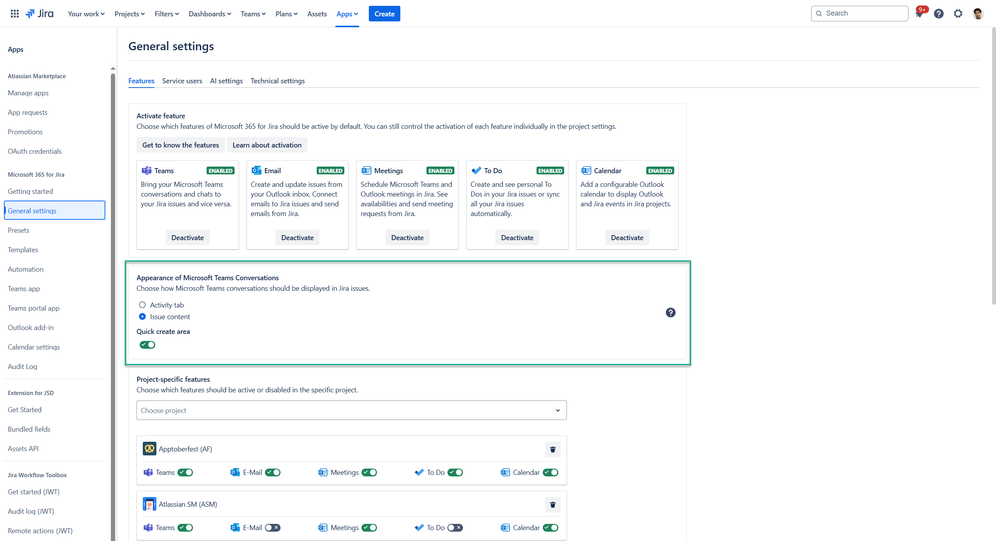
Task: Deactivate the Calendar feature
Action: coord(627,237)
